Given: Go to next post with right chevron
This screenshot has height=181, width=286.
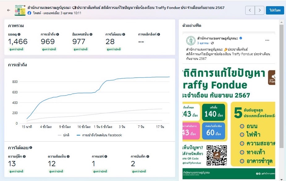Looking at the screenshot, I should pos(259,10).
